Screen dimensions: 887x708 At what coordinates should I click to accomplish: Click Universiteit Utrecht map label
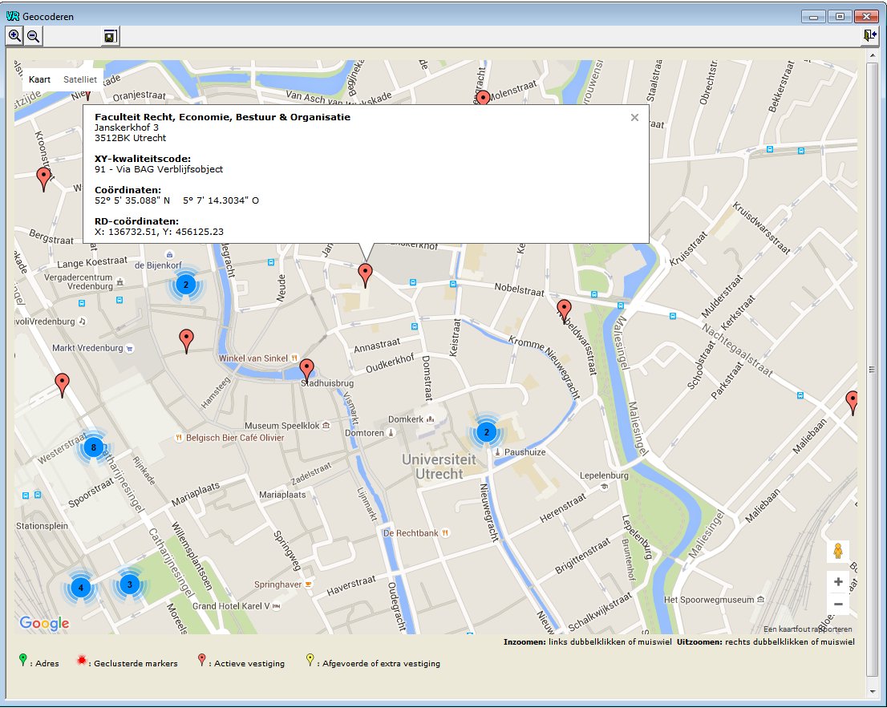point(439,467)
